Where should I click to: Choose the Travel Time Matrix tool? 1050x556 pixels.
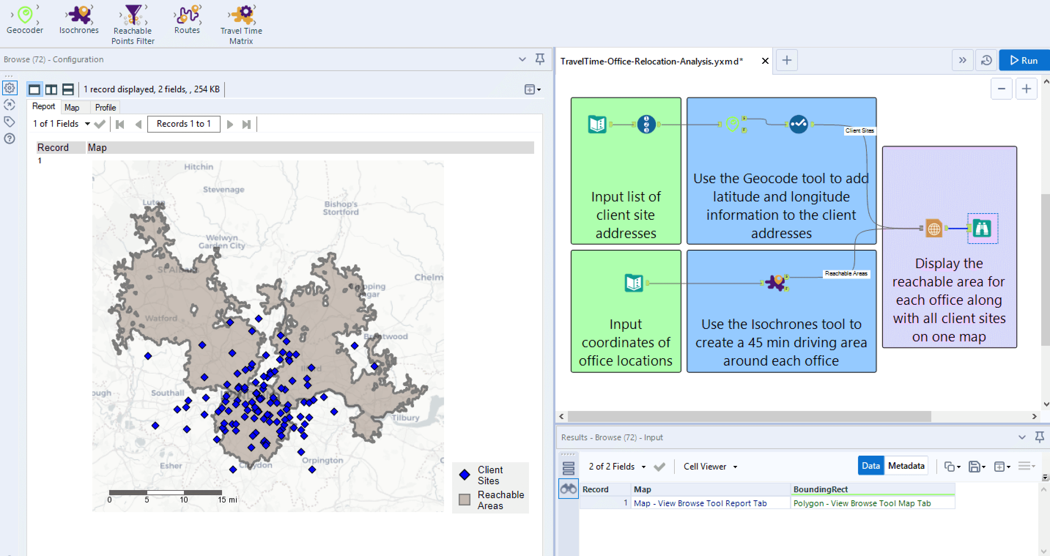pyautogui.click(x=241, y=15)
